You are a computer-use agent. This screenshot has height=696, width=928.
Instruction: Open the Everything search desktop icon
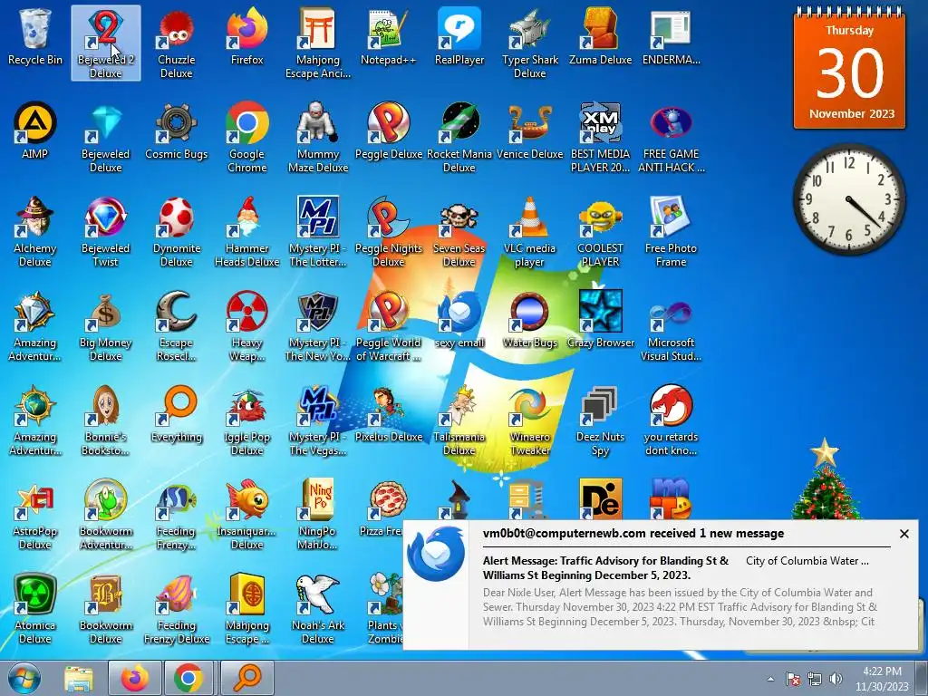coord(177,414)
